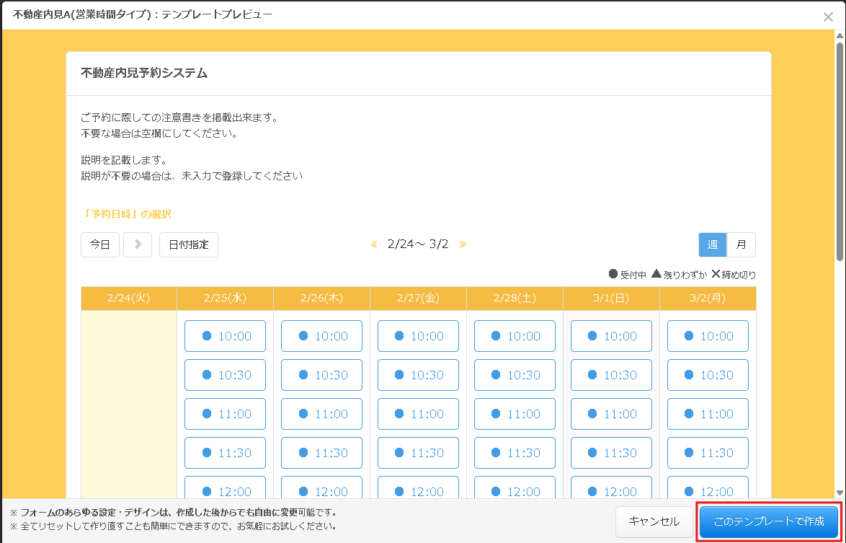Select the 12:00 slot under 3/2(月)
846x543 pixels.
708,490
